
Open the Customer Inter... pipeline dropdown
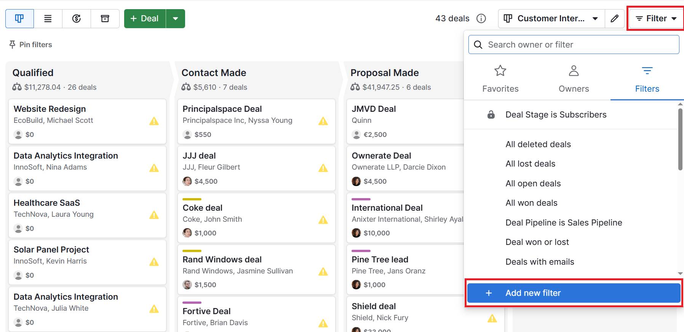pos(551,19)
